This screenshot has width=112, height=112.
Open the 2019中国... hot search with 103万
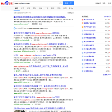click(89, 56)
